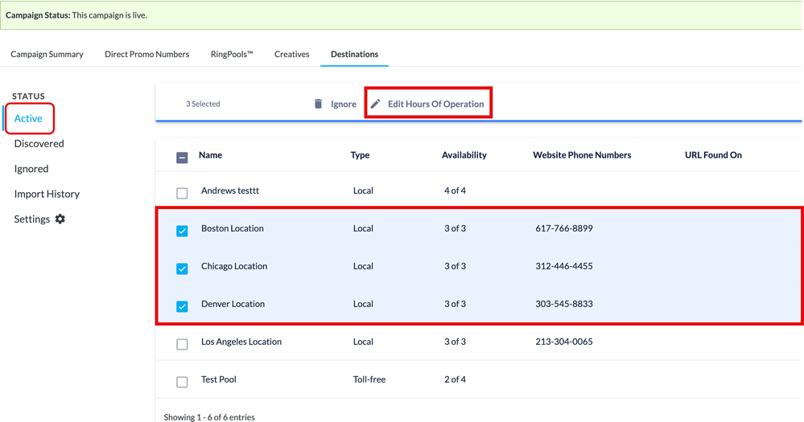804x422 pixels.
Task: Select Active status filter
Action: [x=28, y=118]
